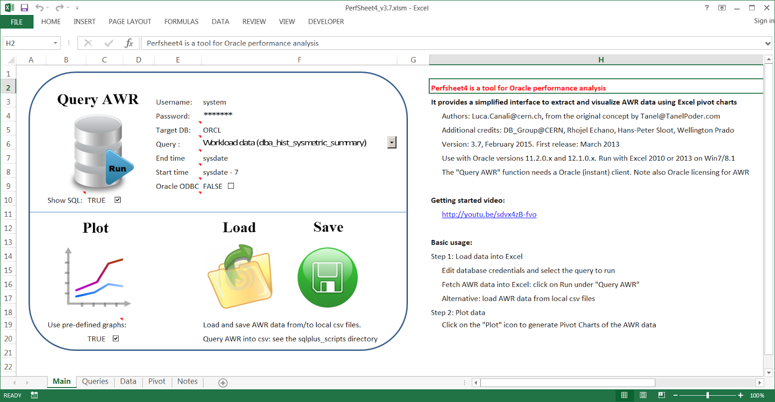Image resolution: width=775 pixels, height=402 pixels.
Task: Switch to Page Break Preview in status bar
Action: (662, 395)
